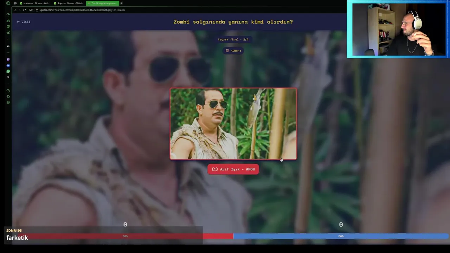Image resolution: width=450 pixels, height=253 pixels.
Task: Click the 'Çeyrek final • 2/4' round label
Action: (233, 39)
